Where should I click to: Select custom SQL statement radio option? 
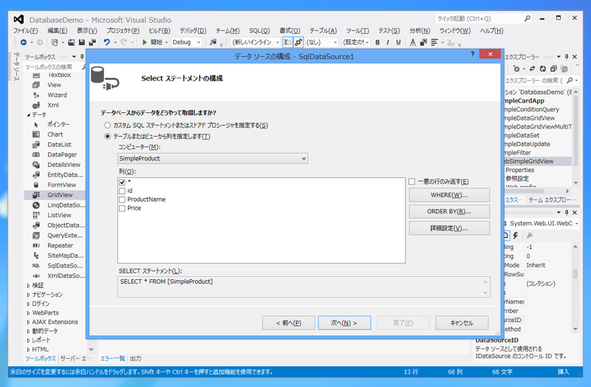pyautogui.click(x=107, y=125)
